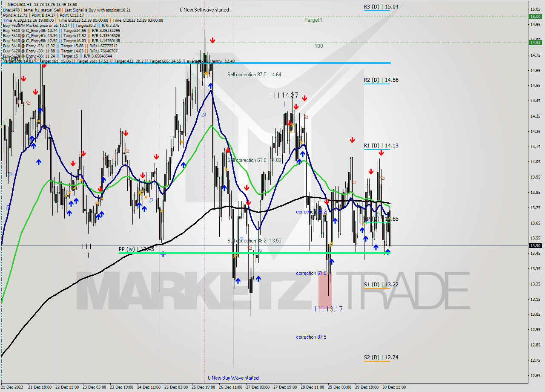Select the thick blue horizontal line at 14.70
Viewport: 545px width, 392px height.
click(x=196, y=63)
